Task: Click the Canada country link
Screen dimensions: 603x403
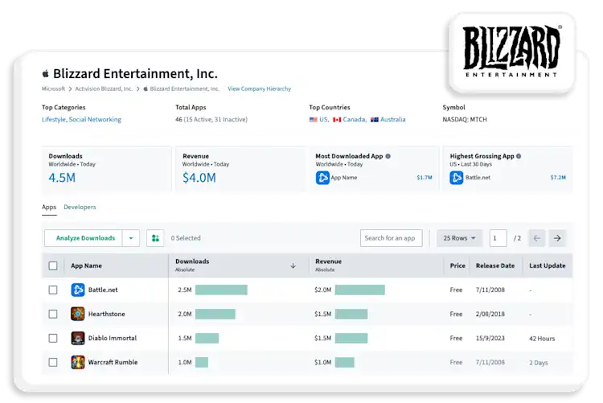Action: click(355, 120)
